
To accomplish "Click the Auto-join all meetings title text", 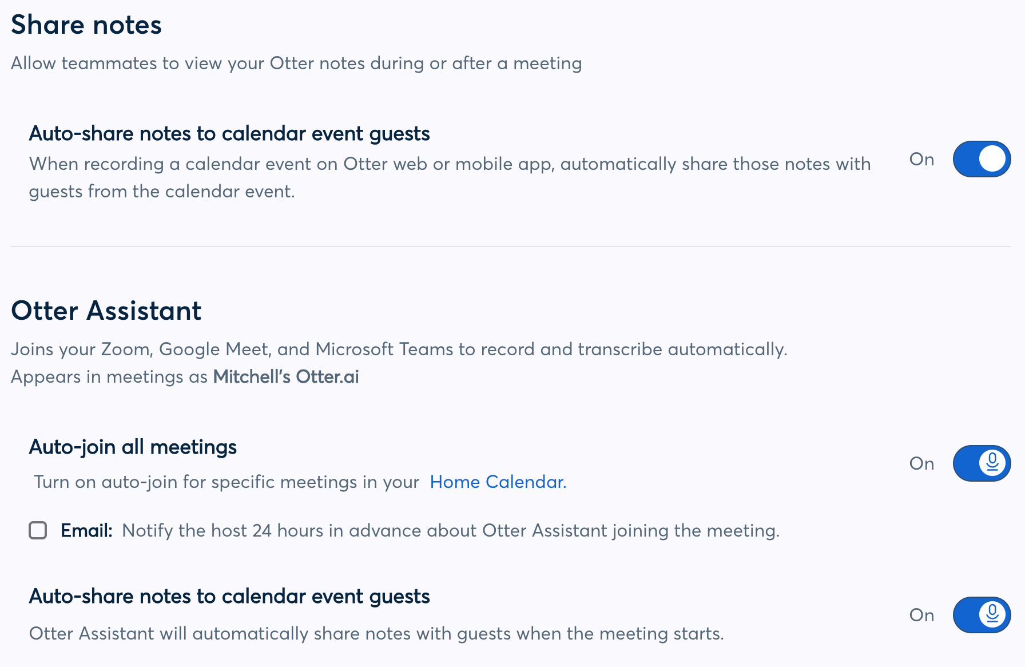I will tap(133, 447).
